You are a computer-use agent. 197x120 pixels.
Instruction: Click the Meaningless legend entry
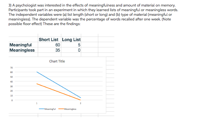click(x=67, y=109)
